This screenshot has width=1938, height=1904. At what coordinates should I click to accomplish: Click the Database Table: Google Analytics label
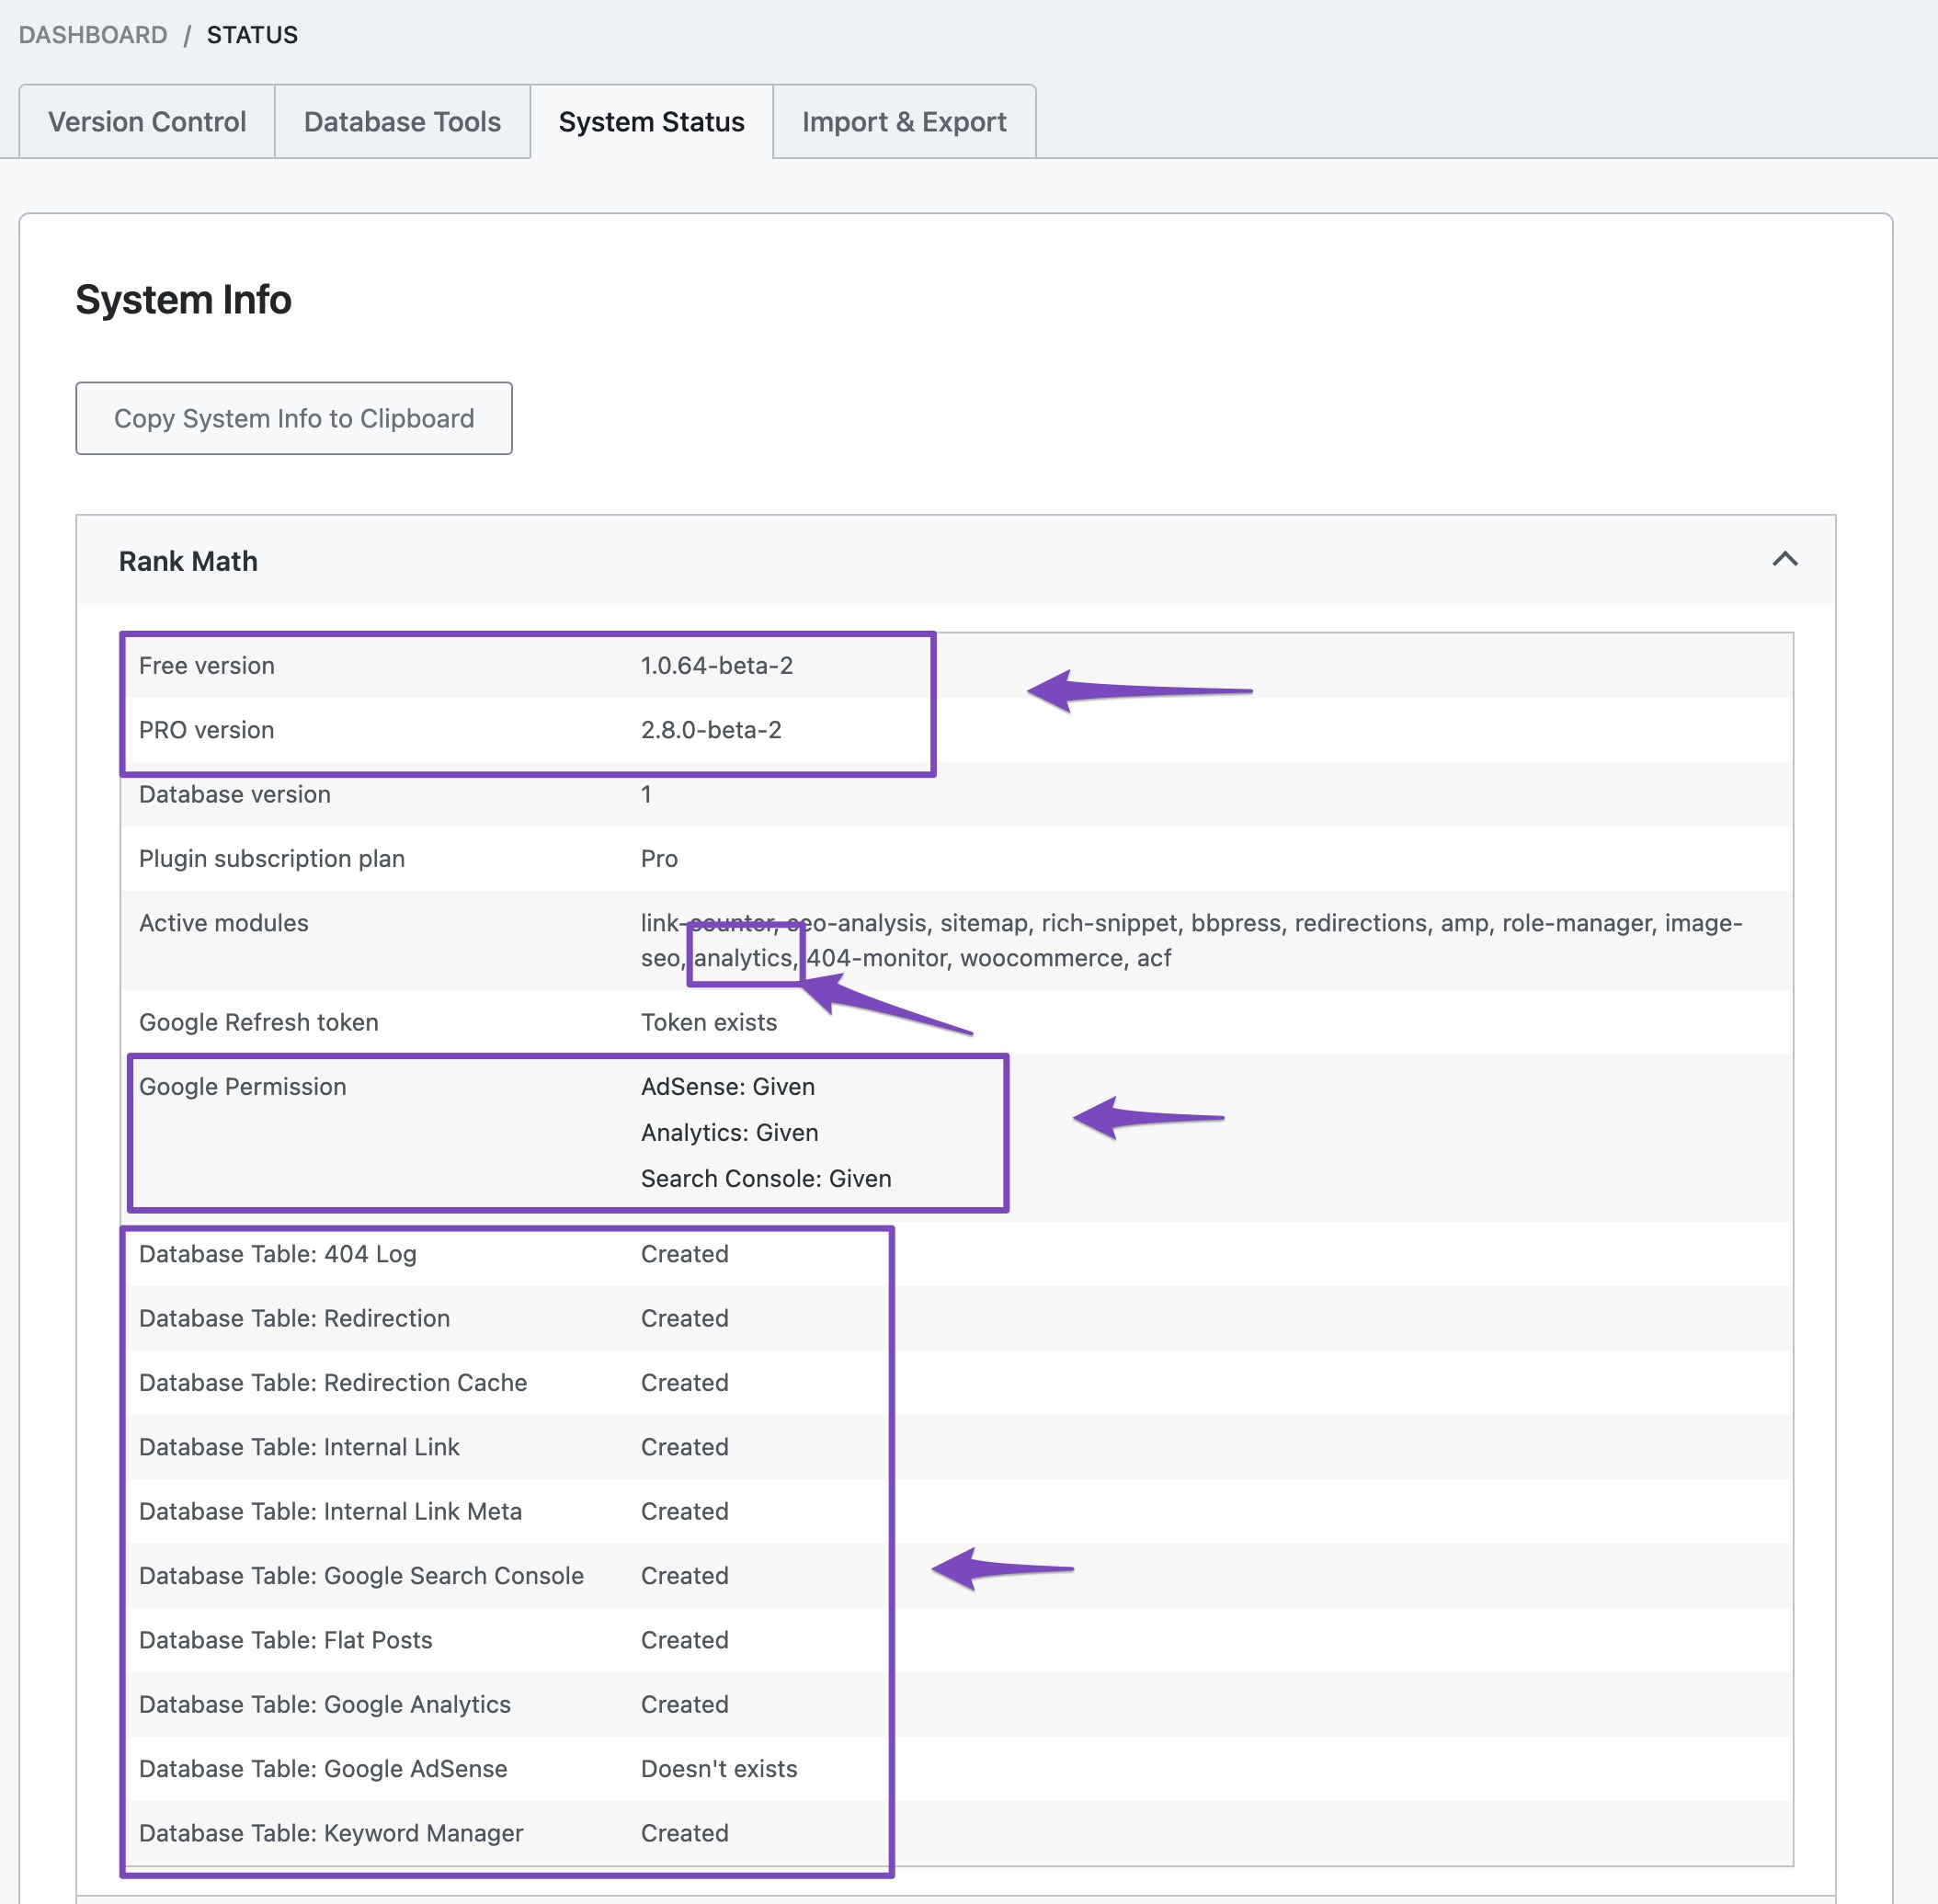click(x=324, y=1705)
